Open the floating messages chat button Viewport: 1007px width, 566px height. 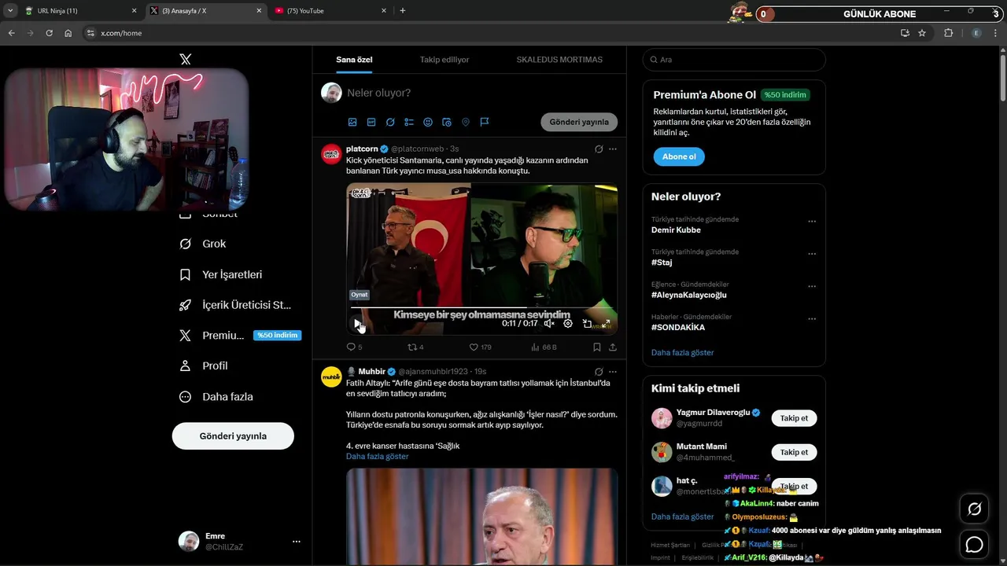974,544
